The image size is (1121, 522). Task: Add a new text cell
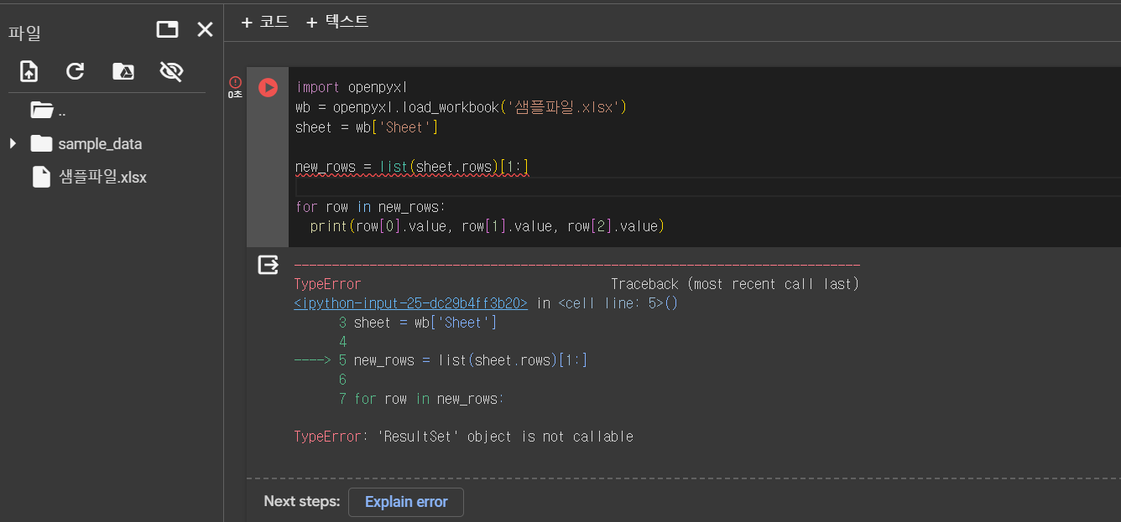(x=337, y=22)
